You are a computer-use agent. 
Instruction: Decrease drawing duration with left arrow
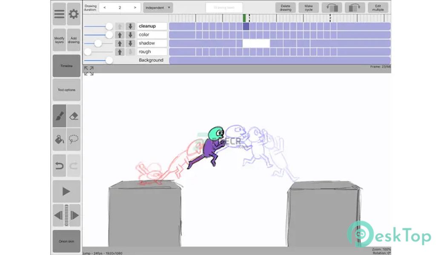105,8
